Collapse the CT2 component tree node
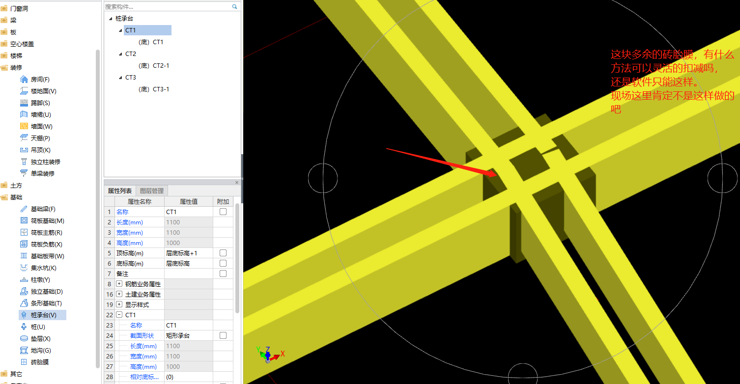Image resolution: width=740 pixels, height=384 pixels. 121,54
